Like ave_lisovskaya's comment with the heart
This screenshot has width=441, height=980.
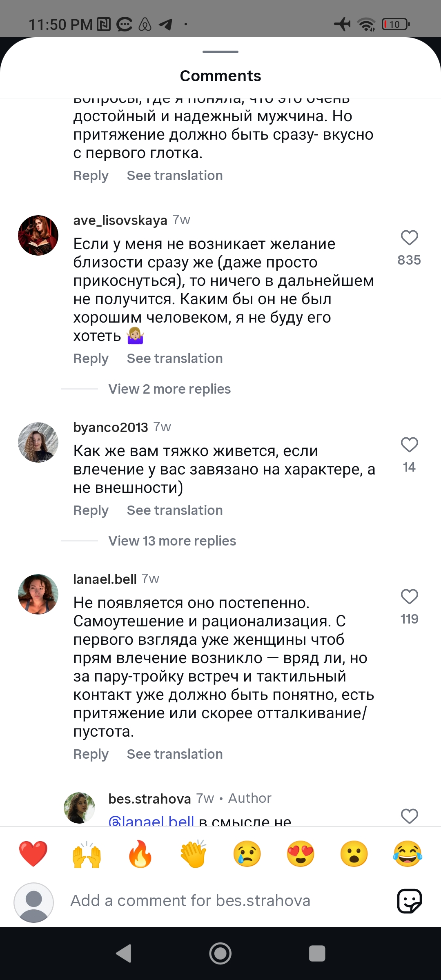click(409, 238)
